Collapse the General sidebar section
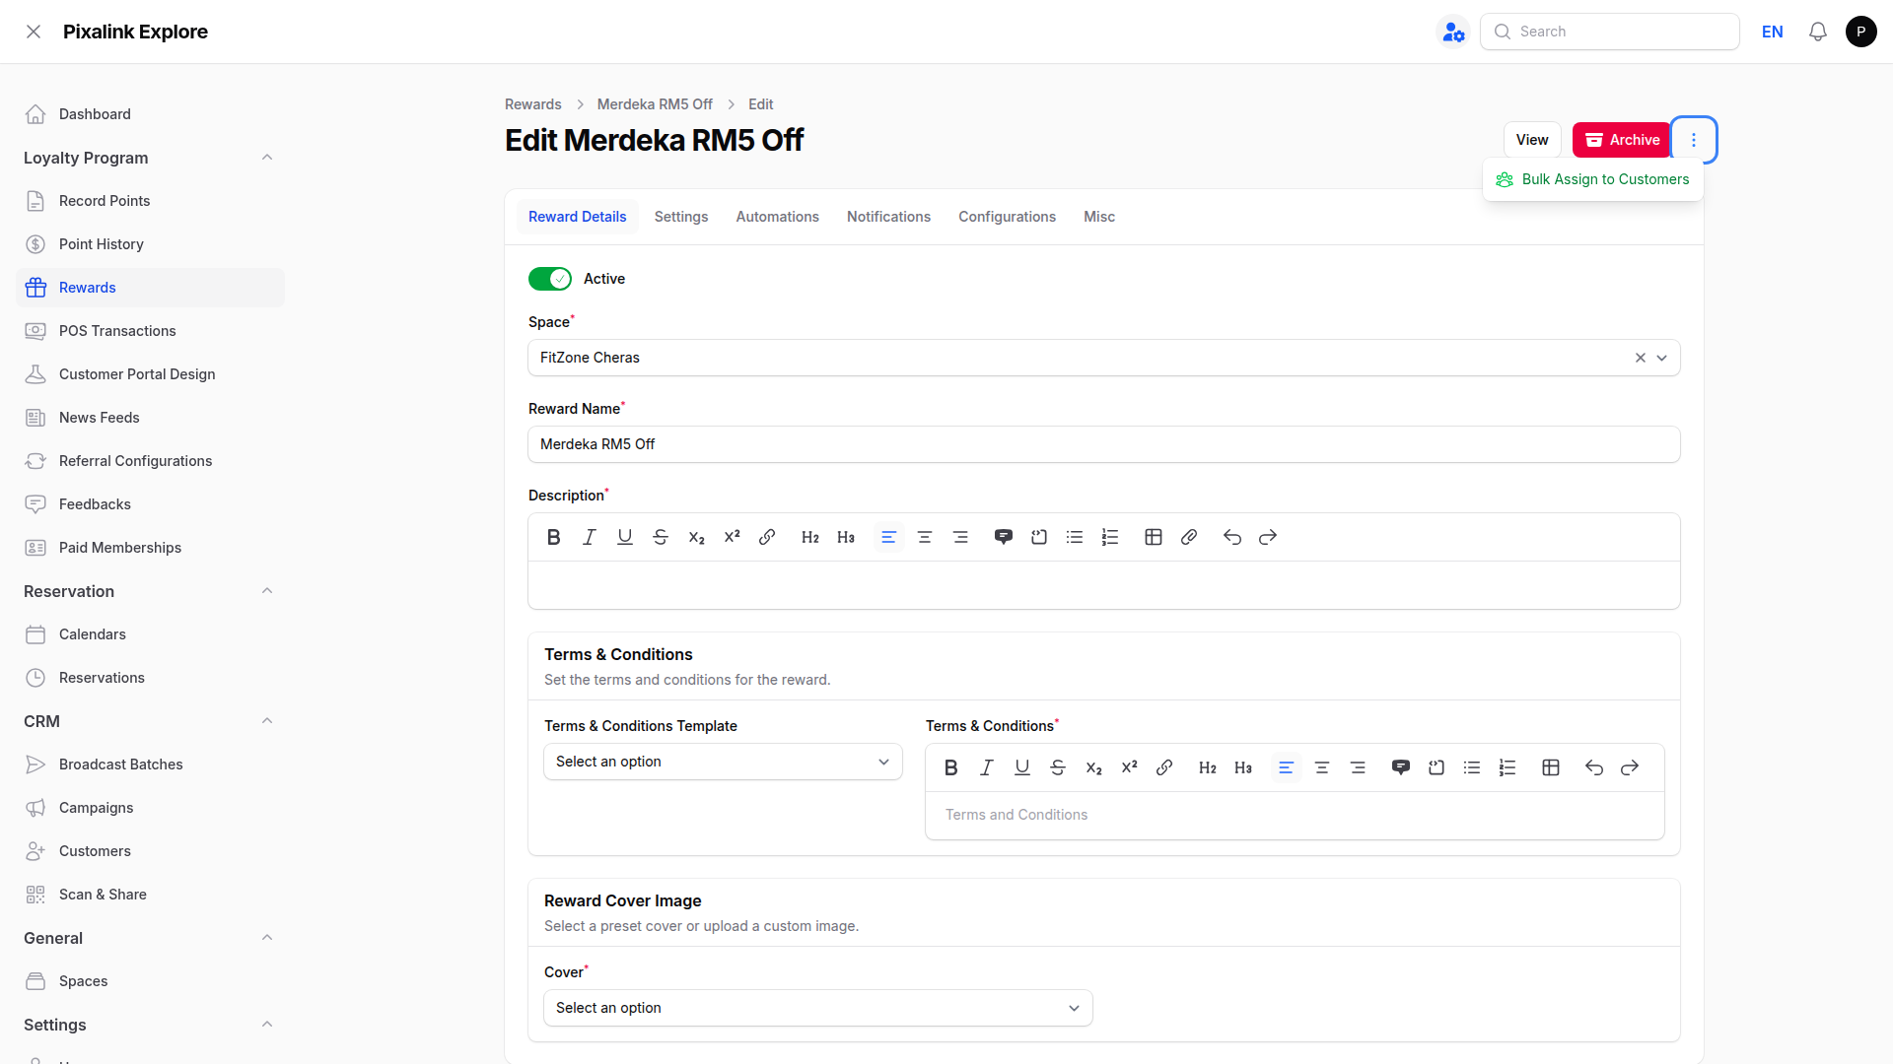 point(267,938)
